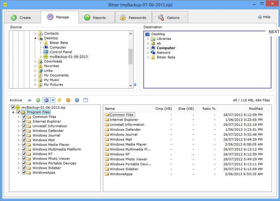The width and height of the screenshot is (280, 201).
Task: Click the Control Panel icon in Source tree
Action: pos(46,52)
